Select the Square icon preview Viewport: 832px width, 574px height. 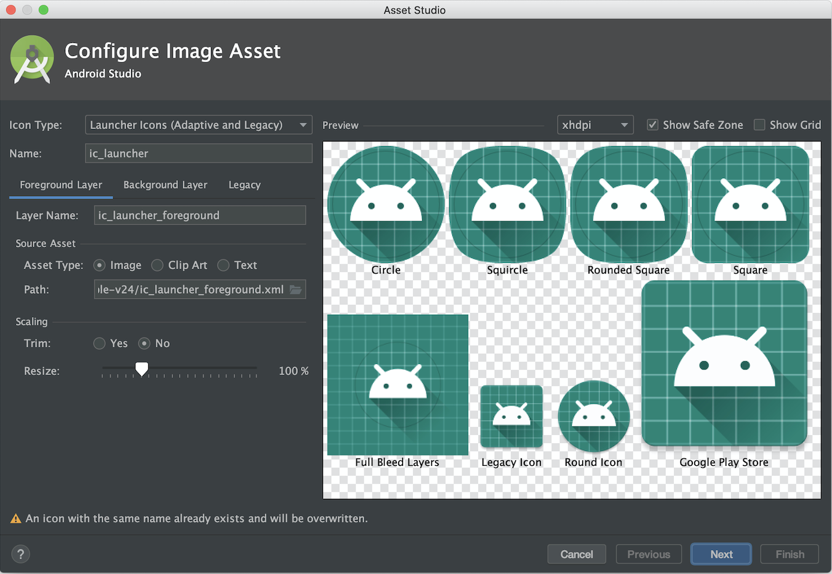point(750,205)
